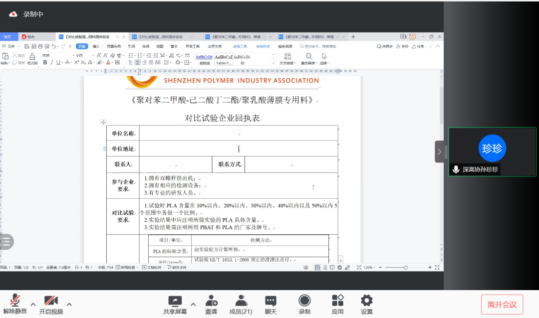539x318 pixels.
Task: Click the save icon in quick toolbar
Action: click(26, 46)
